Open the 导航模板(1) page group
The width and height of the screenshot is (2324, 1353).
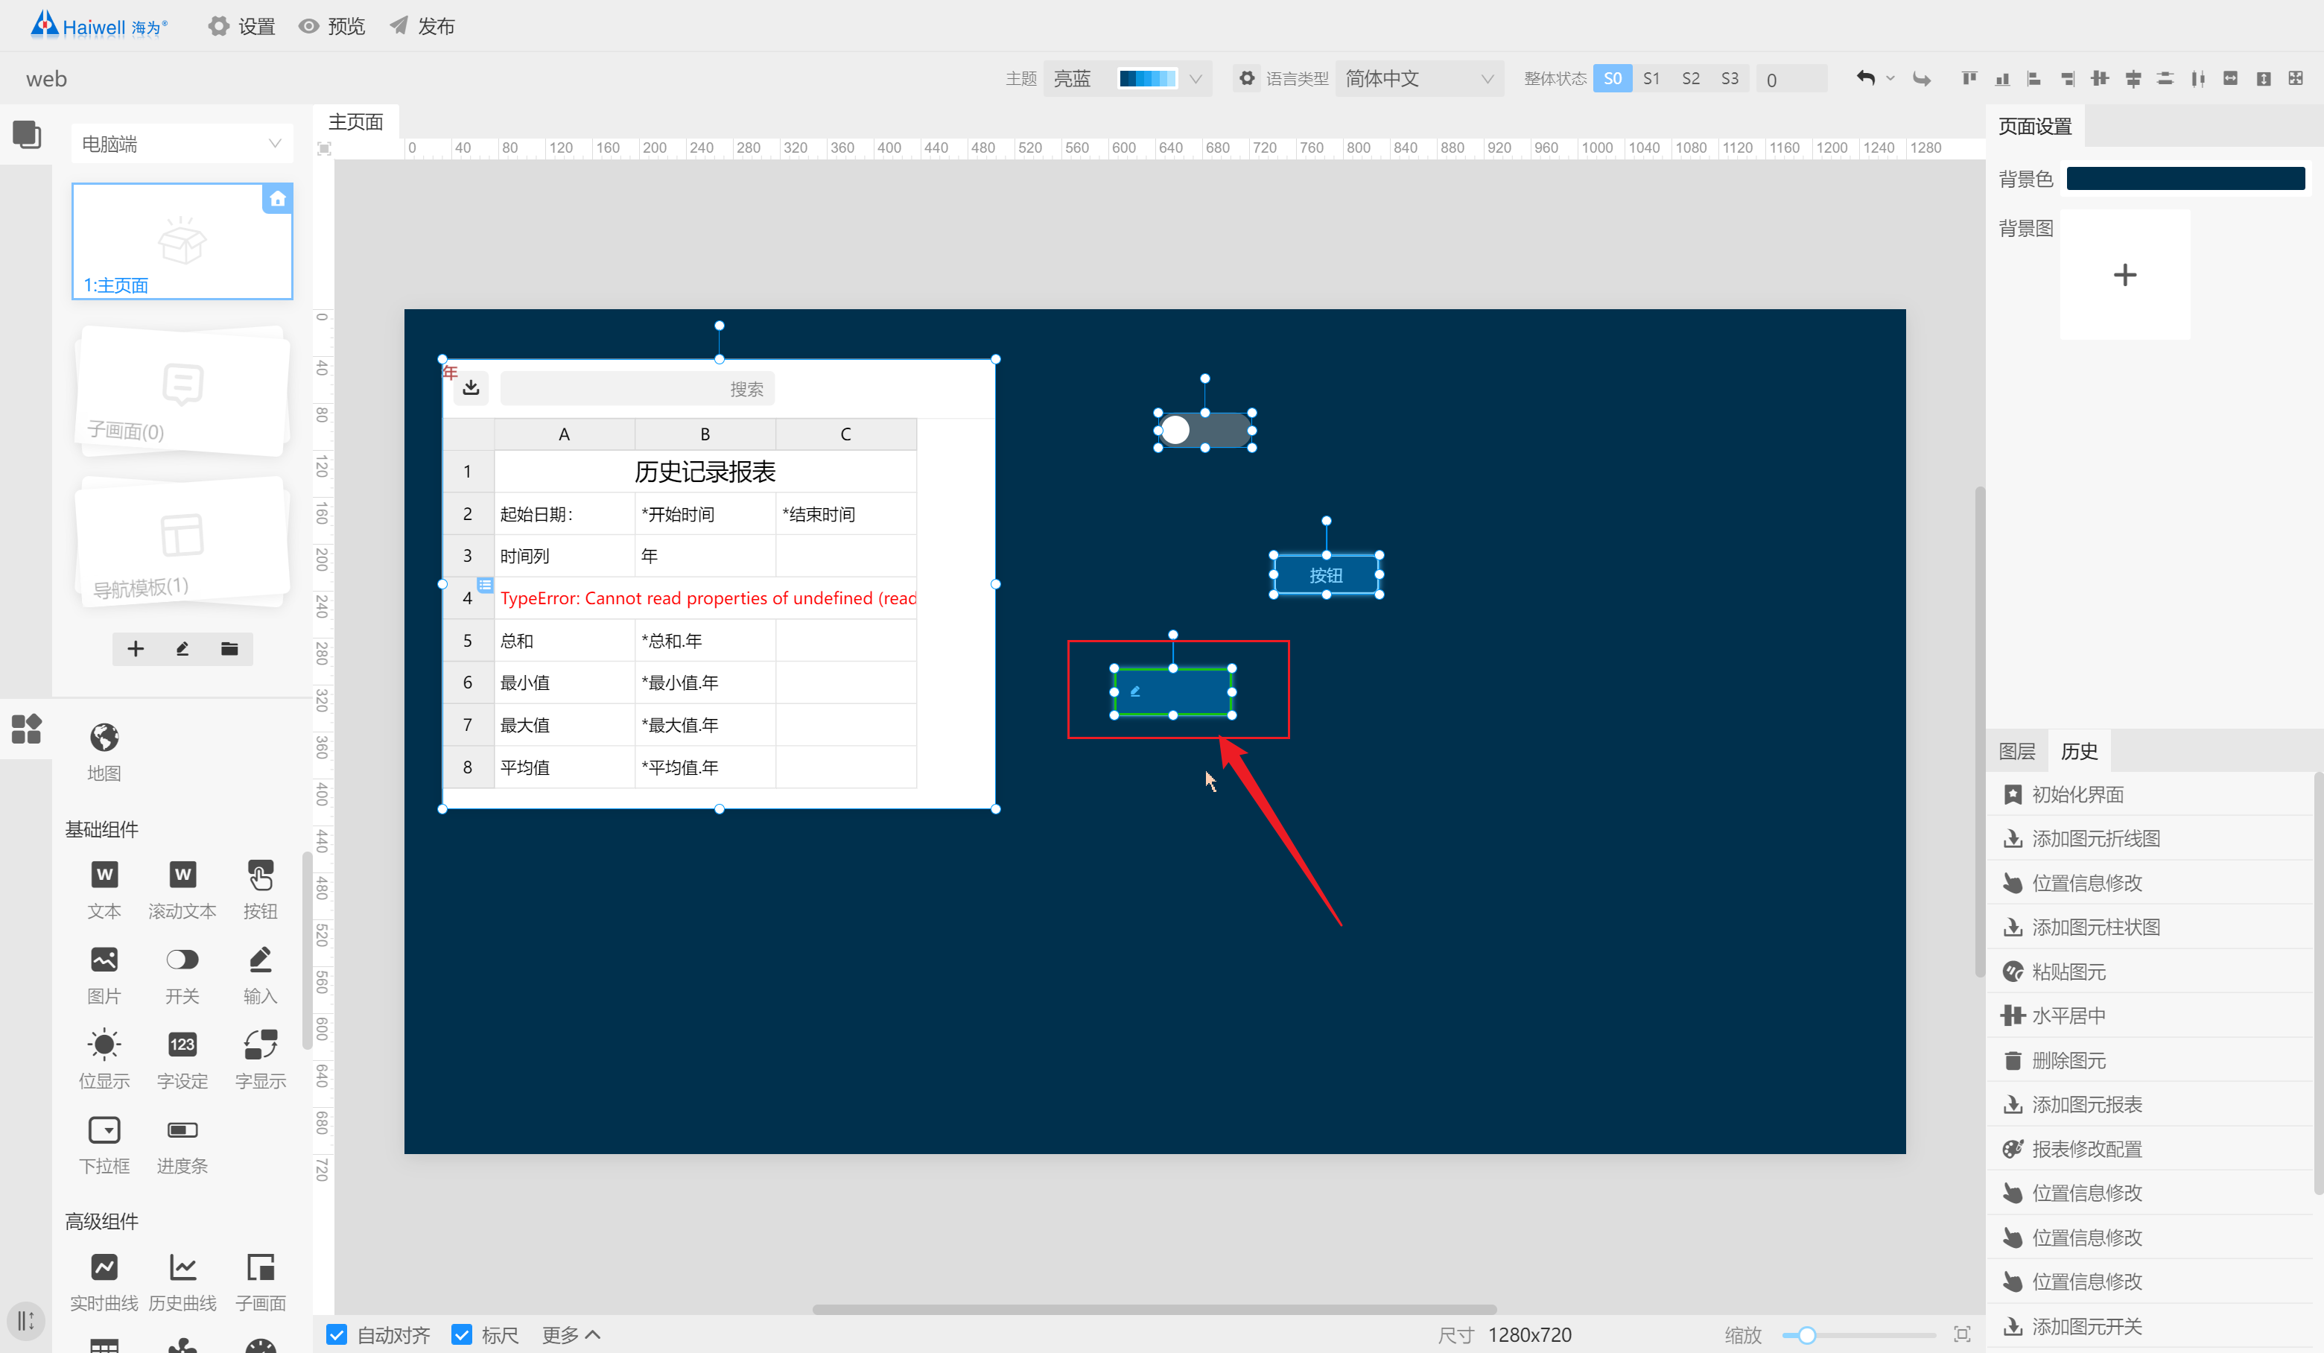(x=182, y=542)
